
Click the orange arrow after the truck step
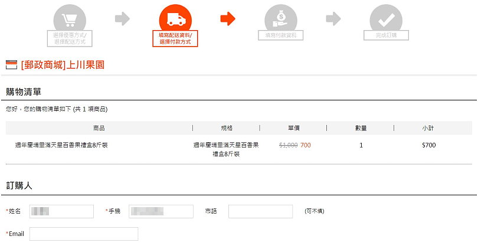point(228,19)
